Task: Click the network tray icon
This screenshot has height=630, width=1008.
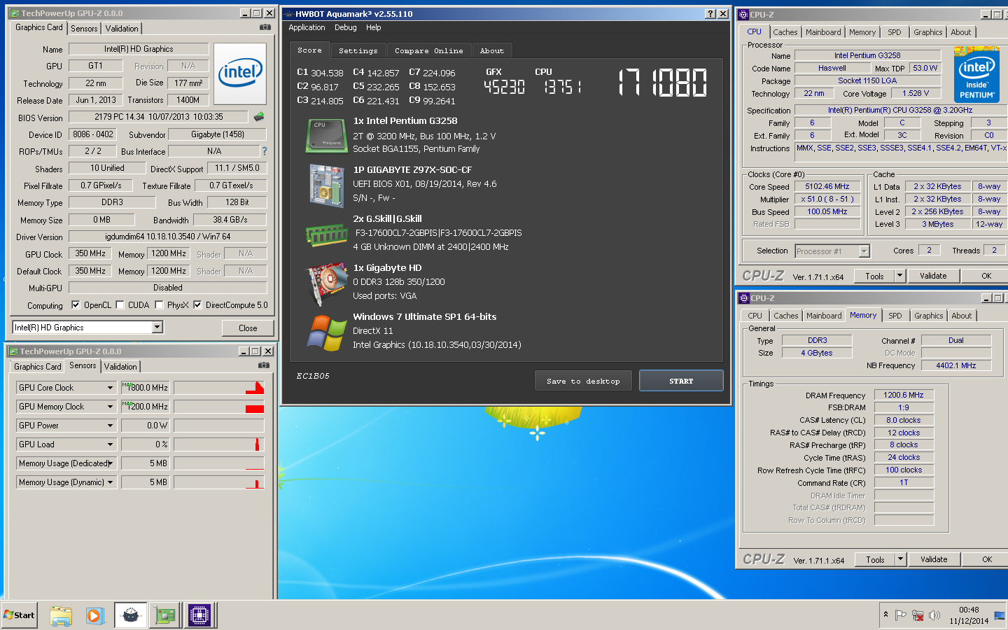Action: click(918, 615)
